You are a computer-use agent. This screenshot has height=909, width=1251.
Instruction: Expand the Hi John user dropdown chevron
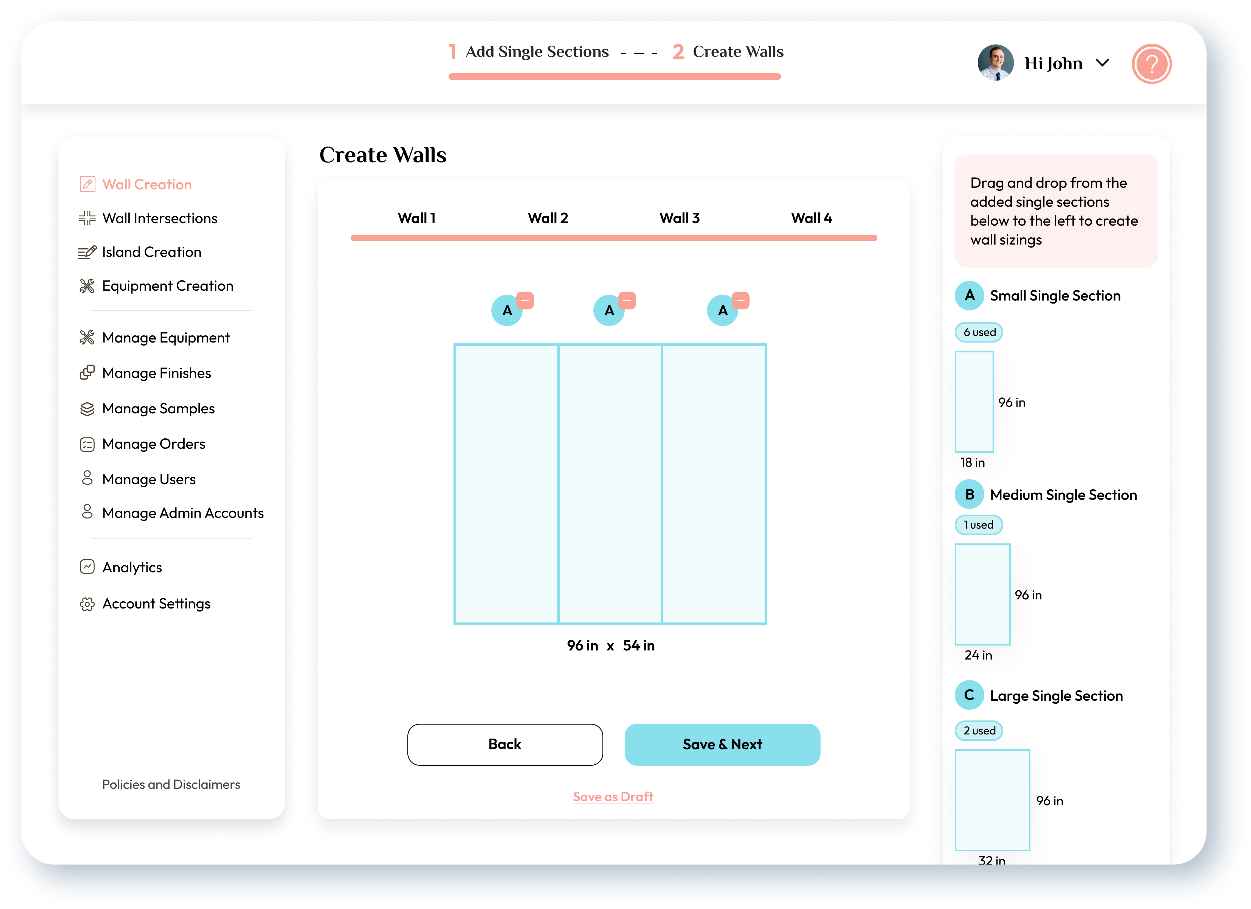1103,63
